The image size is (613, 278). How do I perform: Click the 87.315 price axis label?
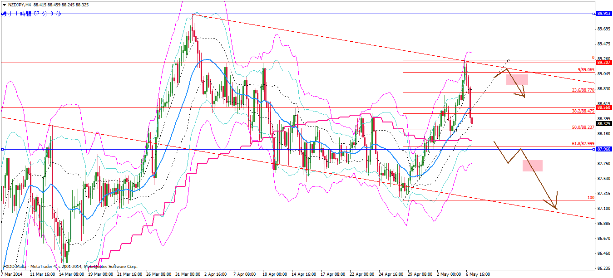tap(603, 194)
